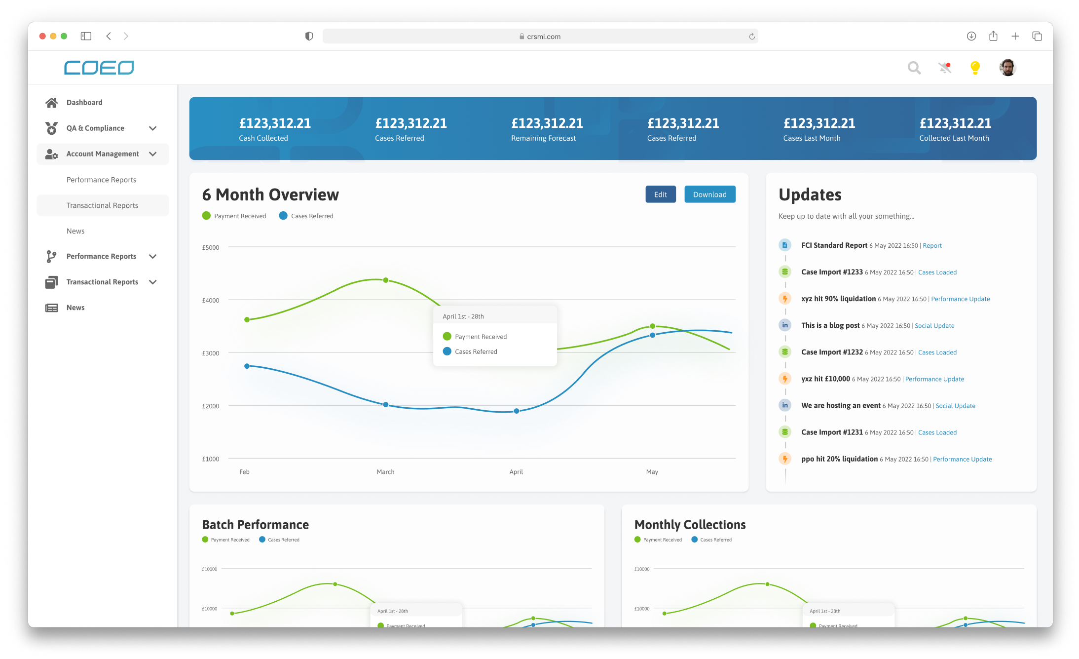Click the browser share icon

(993, 36)
